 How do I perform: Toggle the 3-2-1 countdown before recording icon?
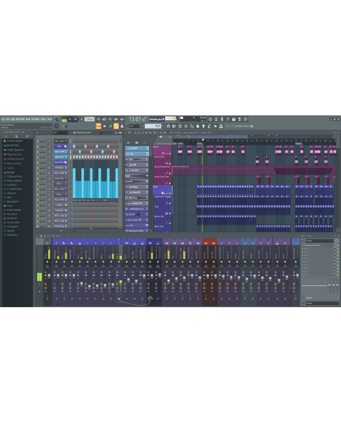click(110, 119)
